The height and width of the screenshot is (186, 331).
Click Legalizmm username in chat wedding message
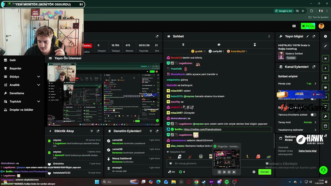pyautogui.click(x=185, y=124)
